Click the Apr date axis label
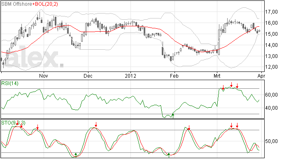The height and width of the screenshot is (159, 284). 261,76
